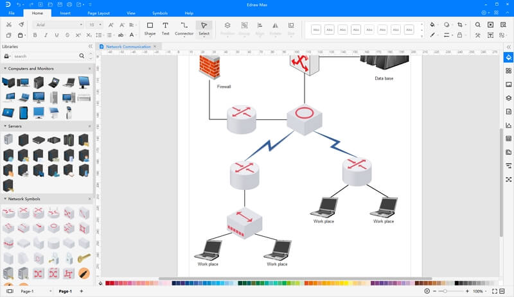Open the Page Layout ribbon tab
The height and width of the screenshot is (297, 514).
(99, 13)
